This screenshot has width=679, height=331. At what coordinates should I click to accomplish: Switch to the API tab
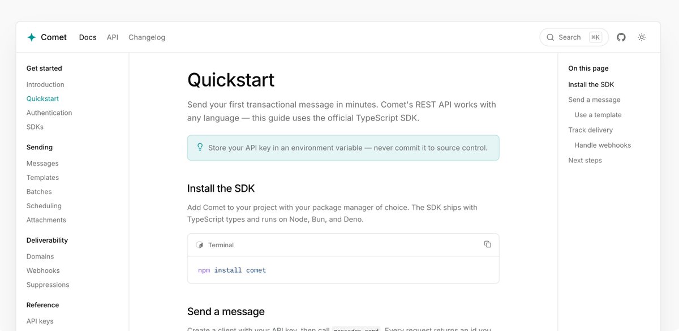tap(113, 37)
